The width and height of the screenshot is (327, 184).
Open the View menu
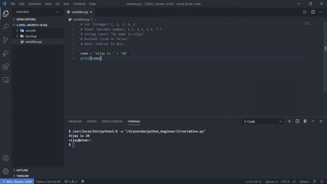pos(48,4)
